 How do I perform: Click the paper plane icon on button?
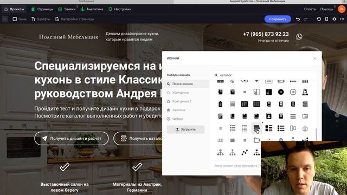point(44,139)
